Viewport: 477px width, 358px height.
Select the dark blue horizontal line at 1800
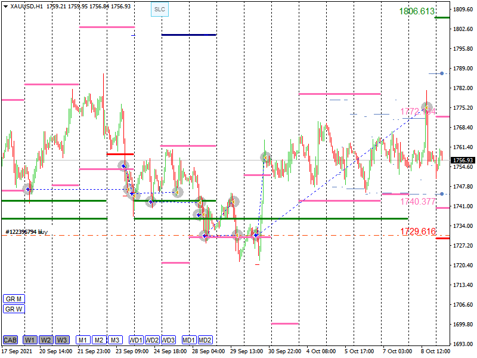[x=188, y=35]
